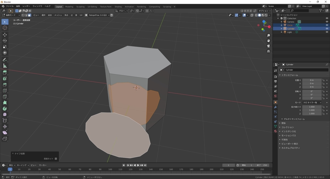Click the キーイング button in timeline
The image size is (330, 179).
[x=23, y=165]
